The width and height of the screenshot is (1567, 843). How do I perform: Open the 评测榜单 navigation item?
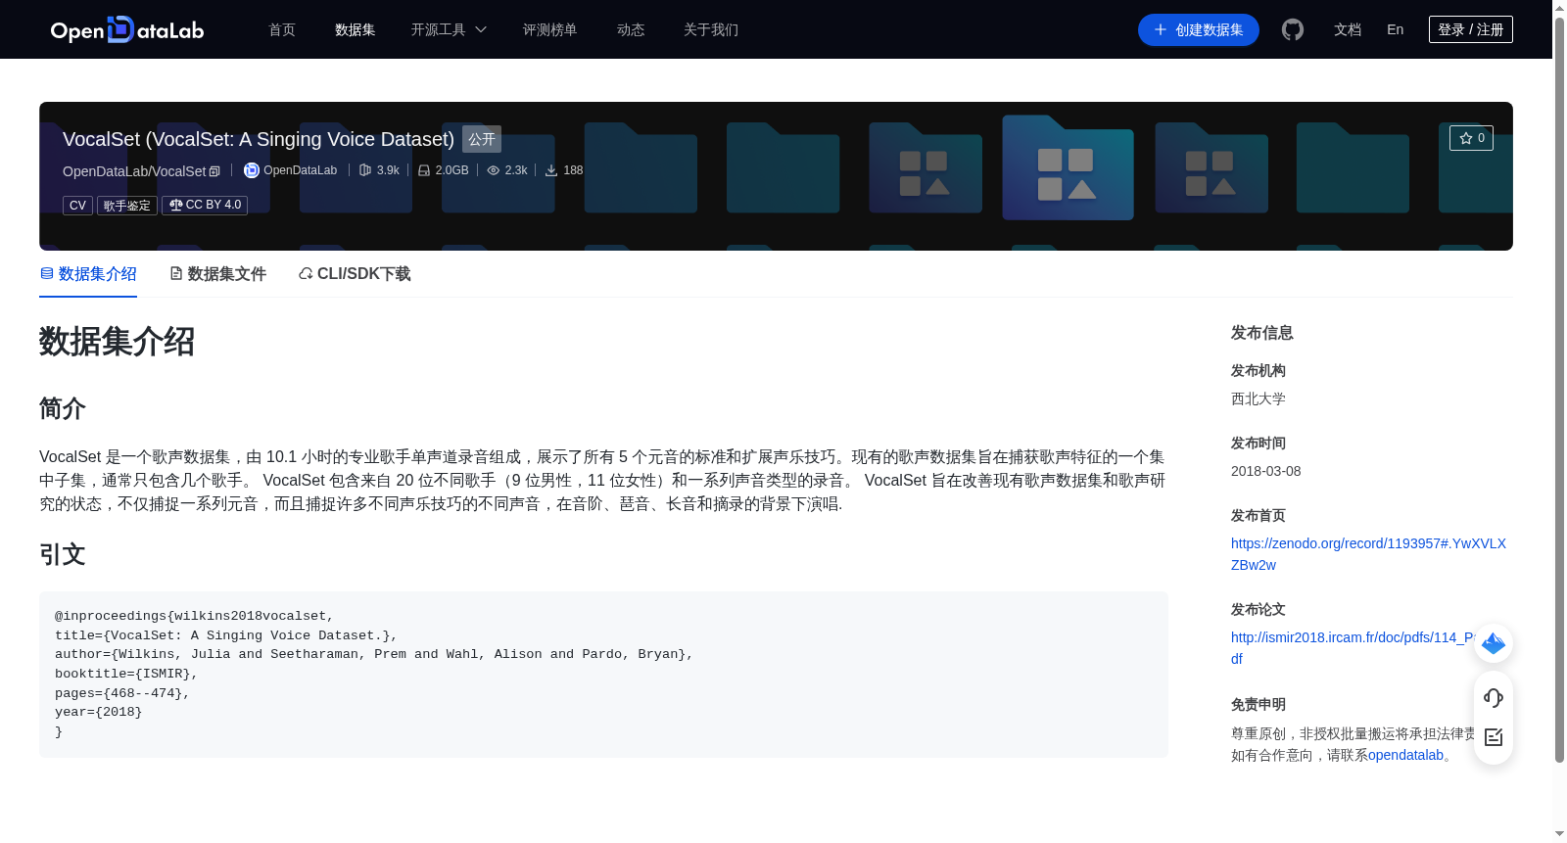[x=549, y=29]
